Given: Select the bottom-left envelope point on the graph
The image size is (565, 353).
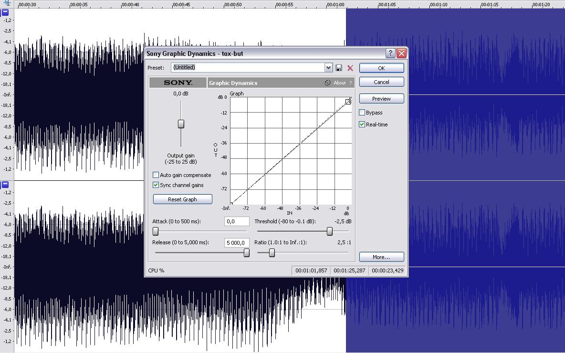Looking at the screenshot, I should click(231, 204).
